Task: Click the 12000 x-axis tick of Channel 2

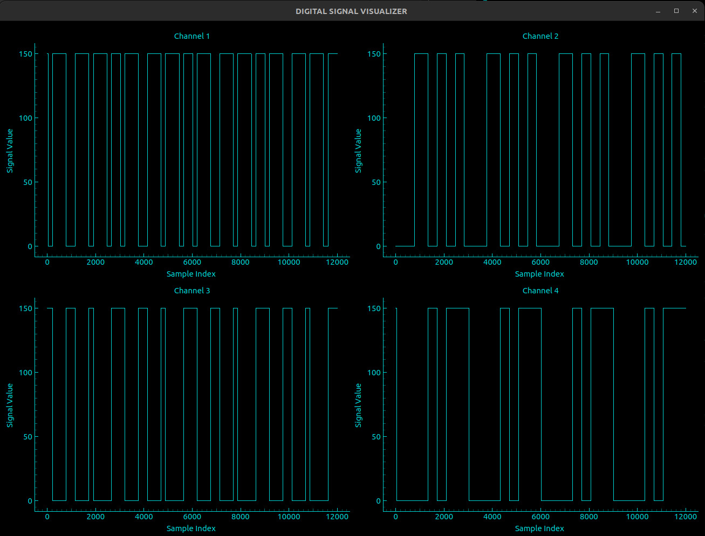Action: pyautogui.click(x=686, y=262)
